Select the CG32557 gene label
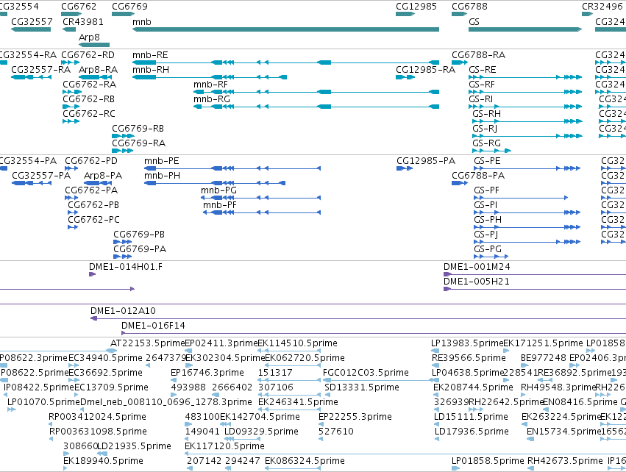Image resolution: width=626 pixels, height=472 pixels. point(32,22)
